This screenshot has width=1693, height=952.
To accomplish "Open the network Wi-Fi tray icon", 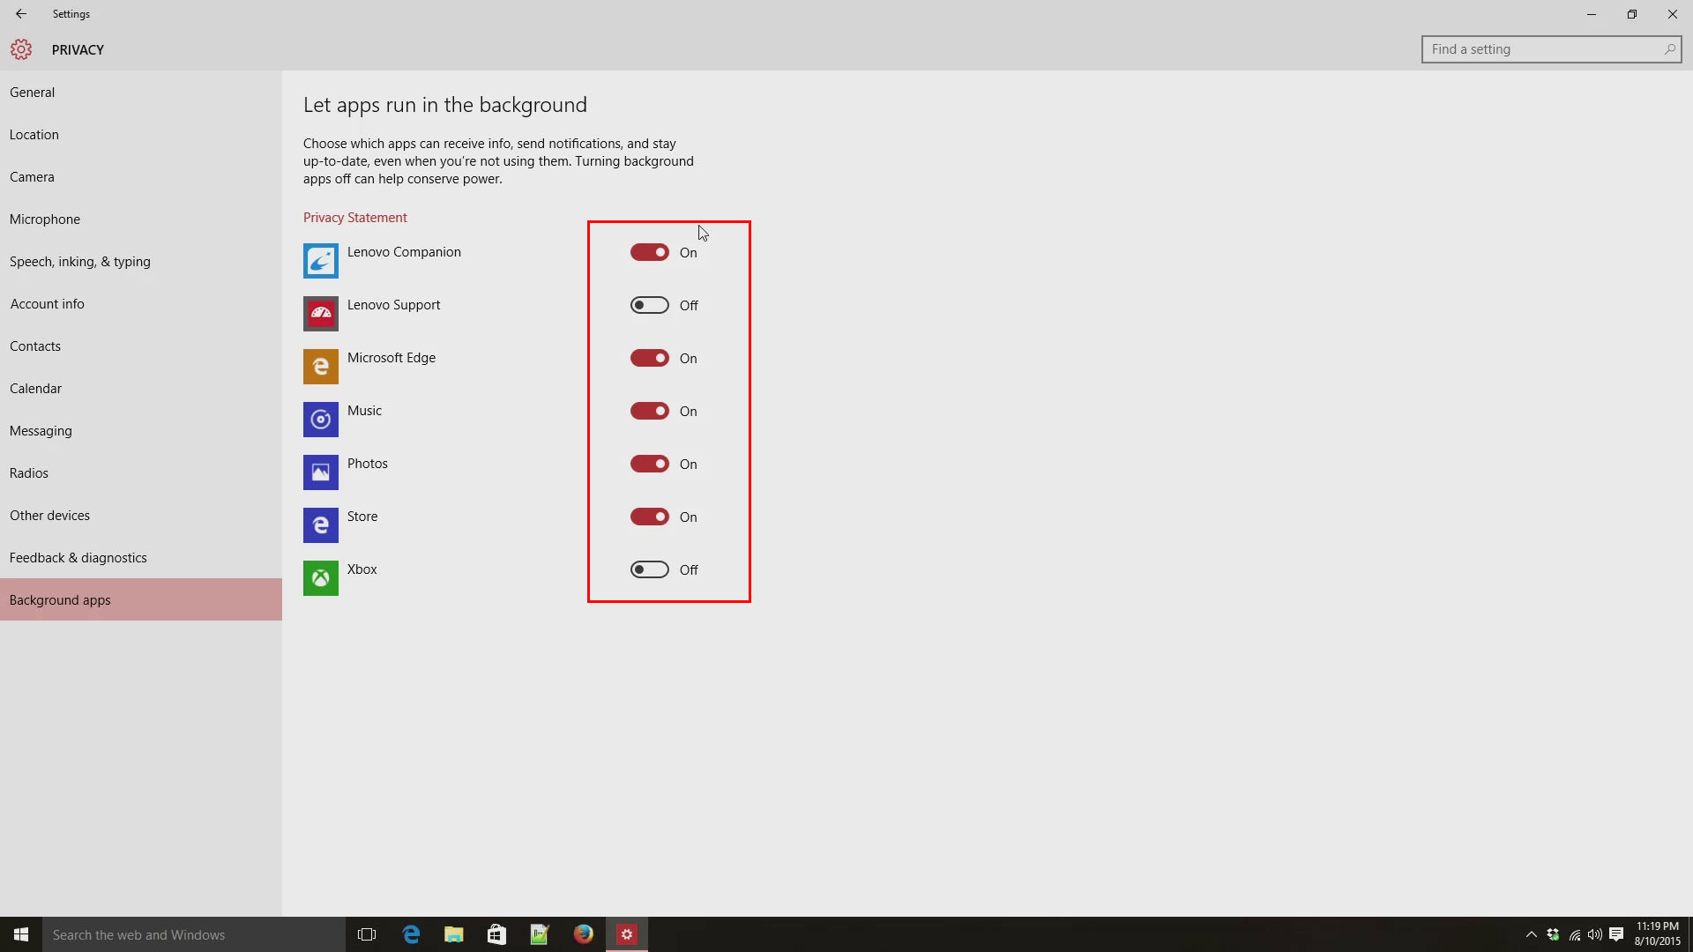I will point(1575,934).
